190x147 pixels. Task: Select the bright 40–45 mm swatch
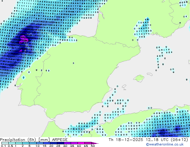click(x=81, y=143)
